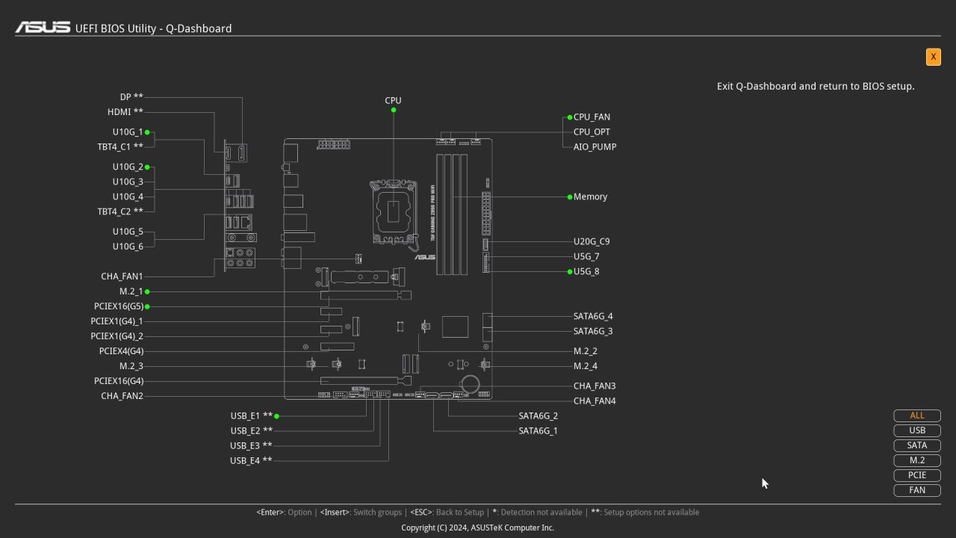Screen dimensions: 956x538
Task: Select the USB_E1 header label
Action: [x=251, y=416]
